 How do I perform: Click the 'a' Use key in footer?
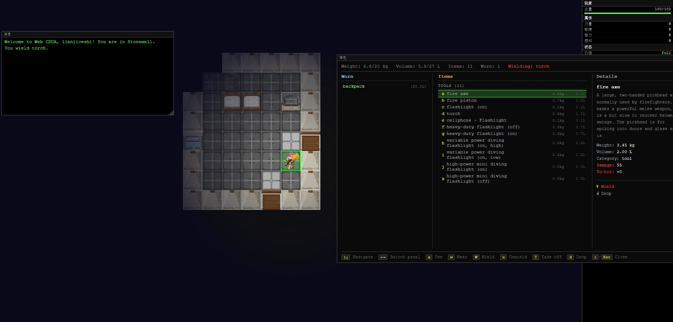429,257
